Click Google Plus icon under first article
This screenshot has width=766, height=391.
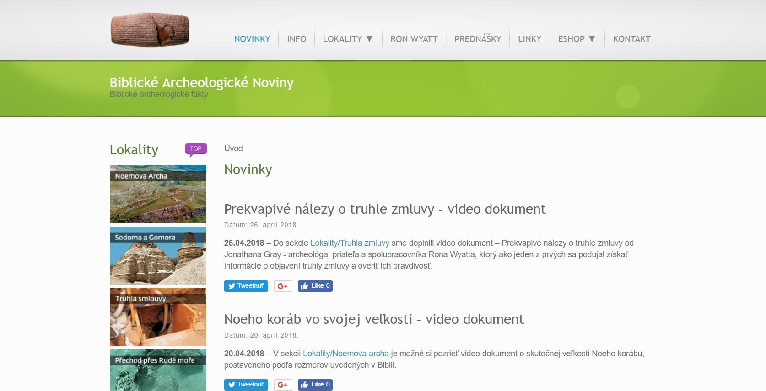[283, 286]
